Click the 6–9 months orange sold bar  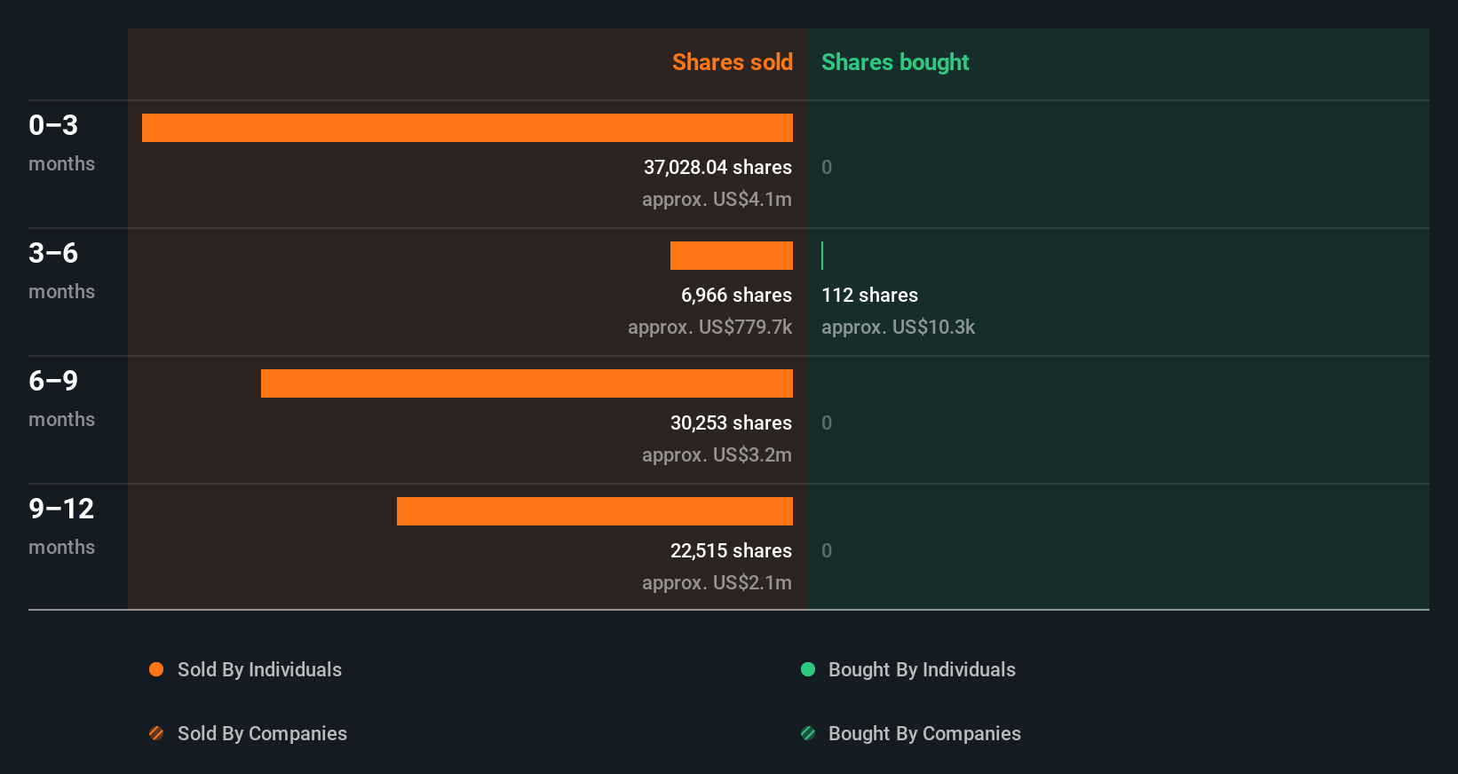527,383
